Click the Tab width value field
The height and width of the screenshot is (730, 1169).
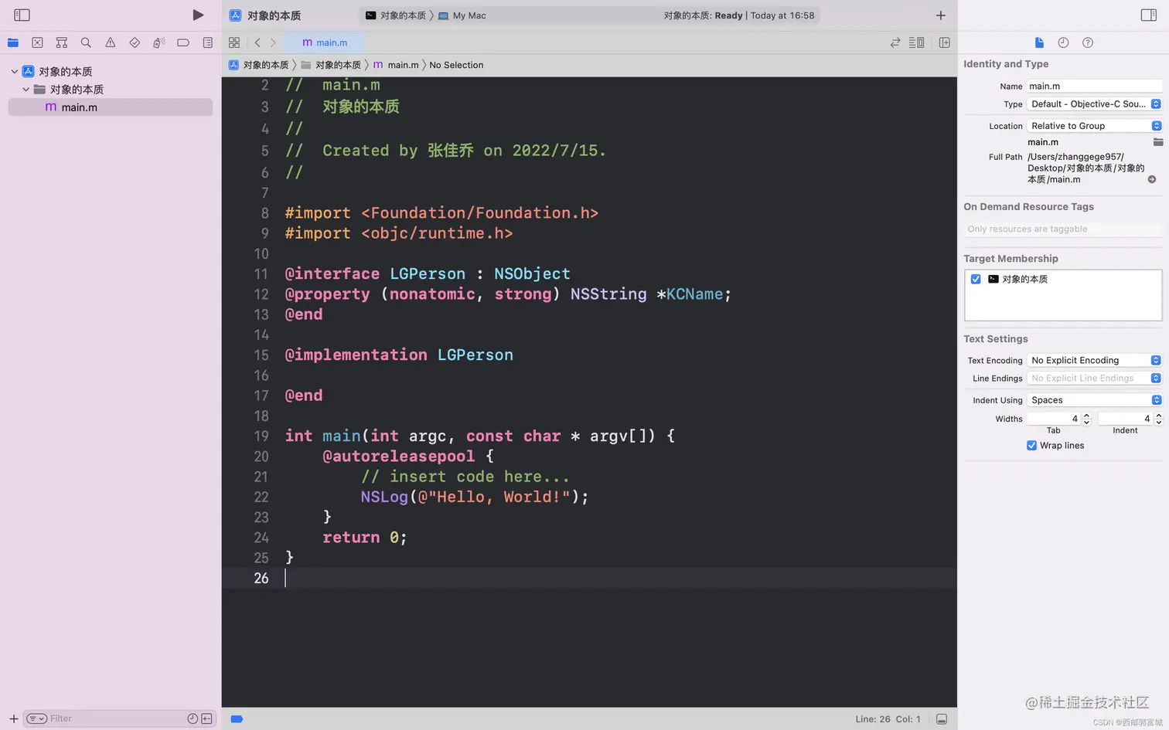pos(1053,419)
